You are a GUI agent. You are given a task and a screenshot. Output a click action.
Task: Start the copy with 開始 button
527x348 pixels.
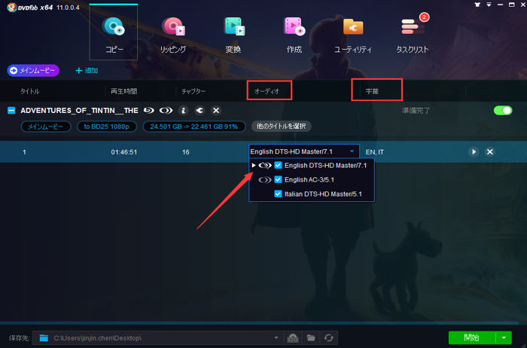(472, 337)
